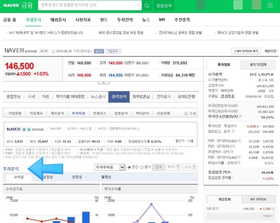Click arrow next to 동일업종 PER
The width and height of the screenshot is (280, 223).
(x=232, y=172)
